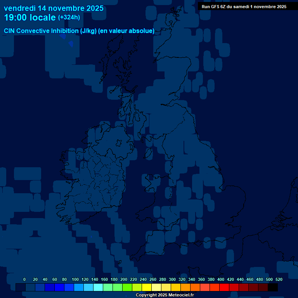Screen dimensions: 298x298
Task: Pick the pure red swatch between 400 and 420
Action: 224,287
